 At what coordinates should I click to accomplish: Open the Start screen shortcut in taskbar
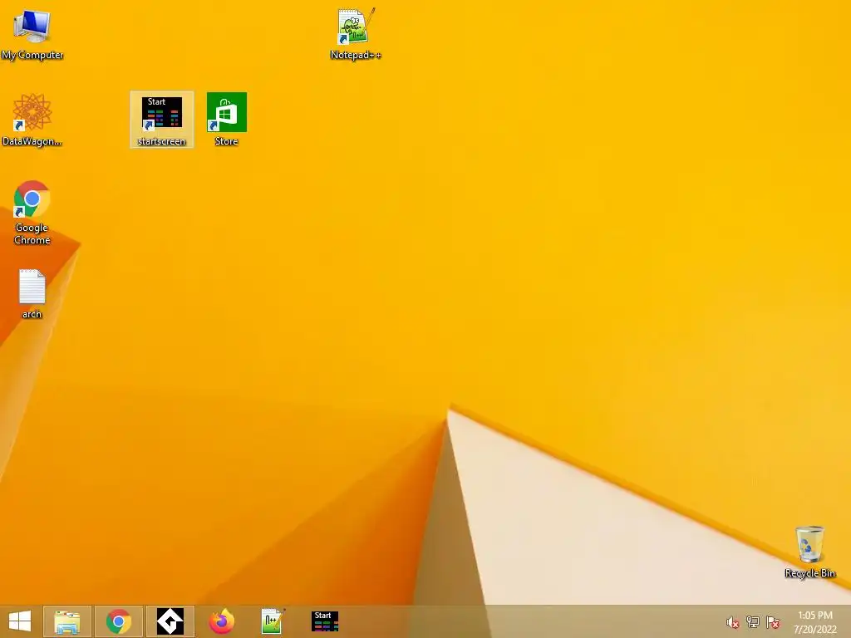325,621
